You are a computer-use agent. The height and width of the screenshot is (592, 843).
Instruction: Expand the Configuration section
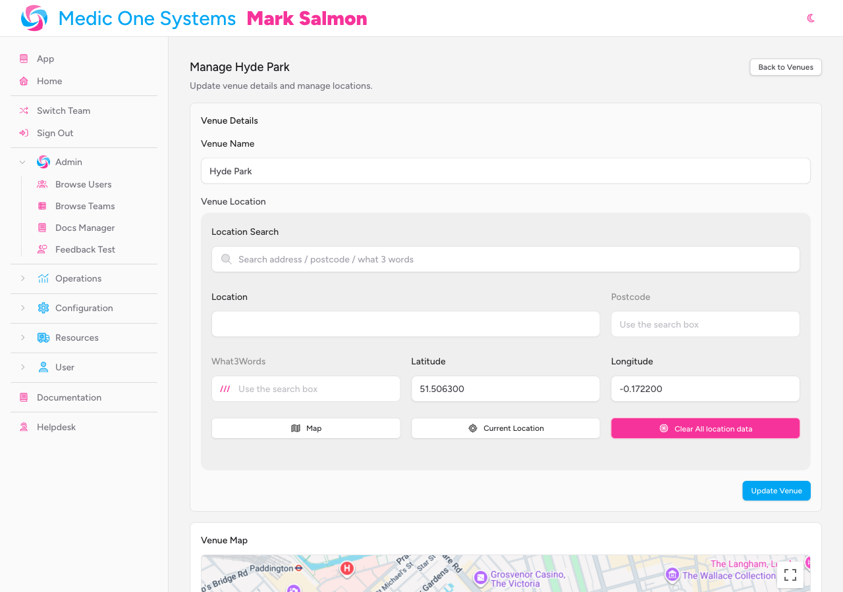tap(22, 308)
